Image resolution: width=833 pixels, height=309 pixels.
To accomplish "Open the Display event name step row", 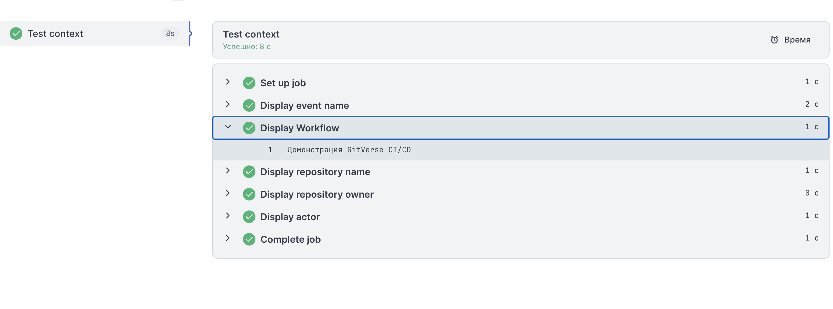I will coord(521,105).
